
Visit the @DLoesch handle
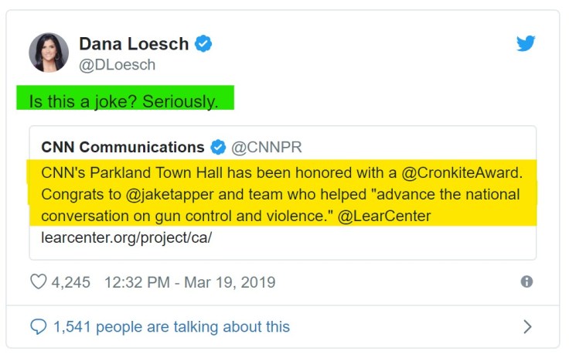(x=117, y=65)
